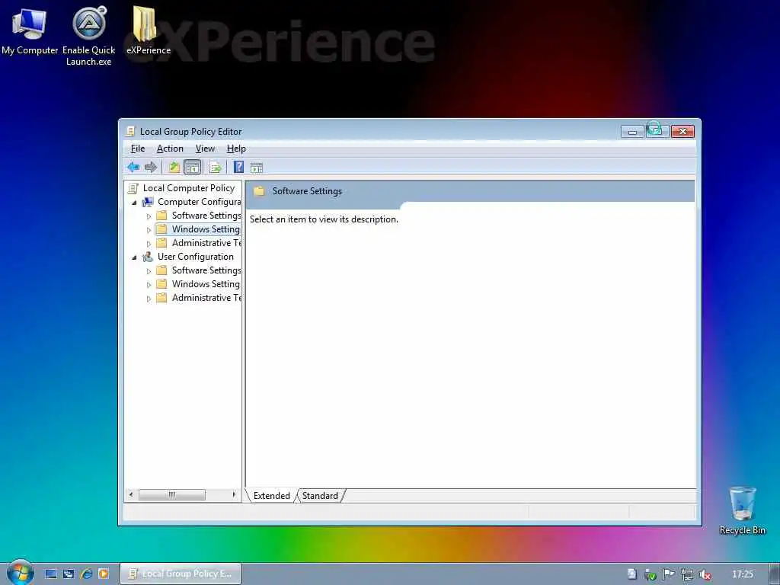This screenshot has width=780, height=585.
Task: Click the muted volume tray icon
Action: (x=705, y=574)
